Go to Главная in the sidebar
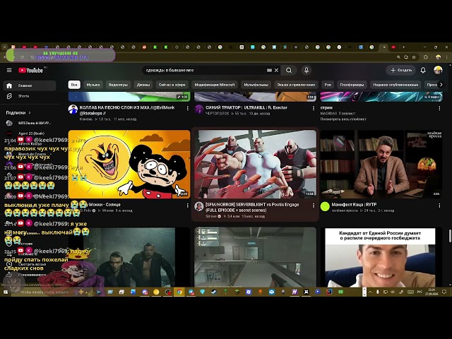452x339 pixels. [x=30, y=85]
